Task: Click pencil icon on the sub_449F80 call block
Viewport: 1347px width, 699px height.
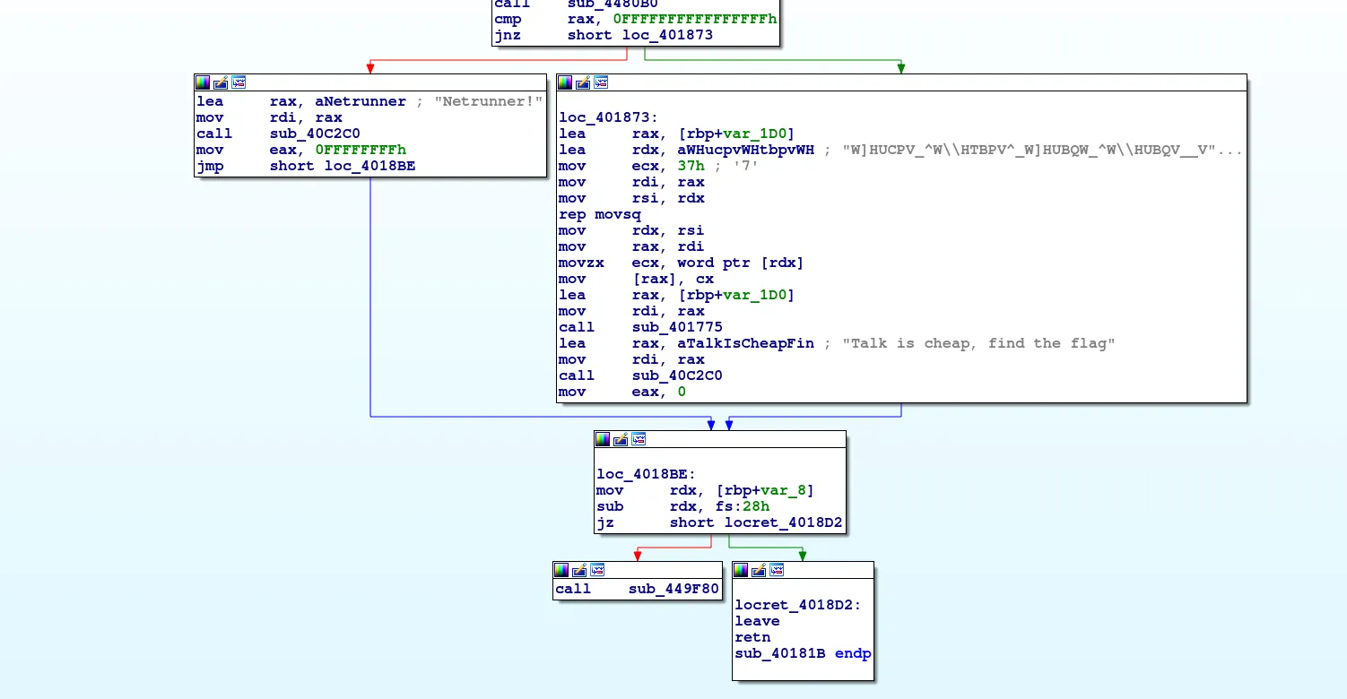Action: [x=579, y=570]
